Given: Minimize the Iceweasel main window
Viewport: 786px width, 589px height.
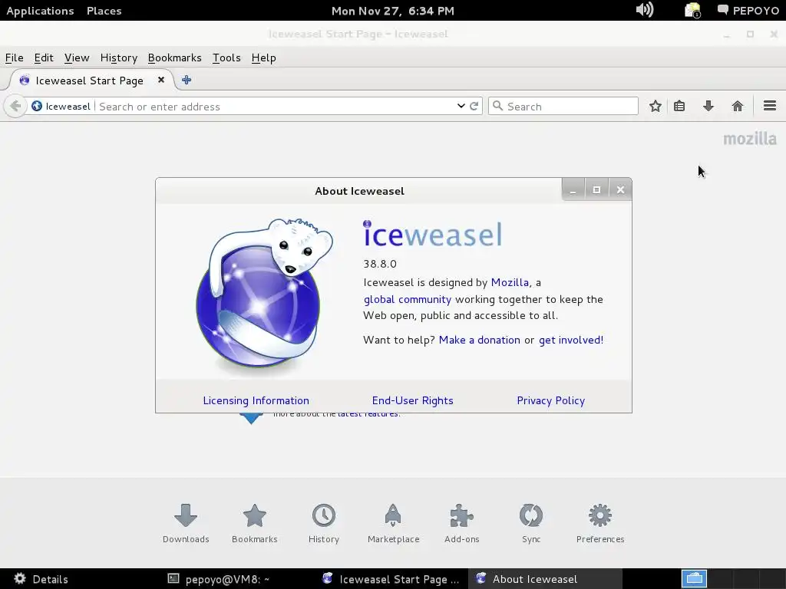Looking at the screenshot, I should click(x=726, y=34).
